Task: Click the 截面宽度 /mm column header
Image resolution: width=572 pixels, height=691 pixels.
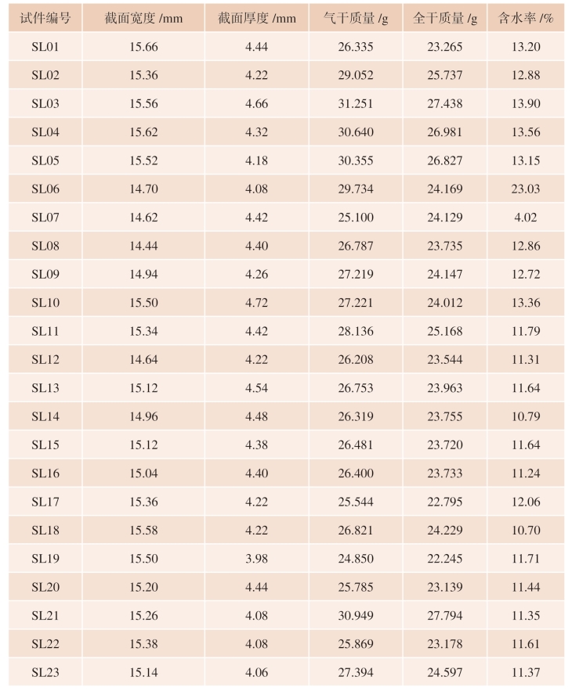Action: [143, 18]
